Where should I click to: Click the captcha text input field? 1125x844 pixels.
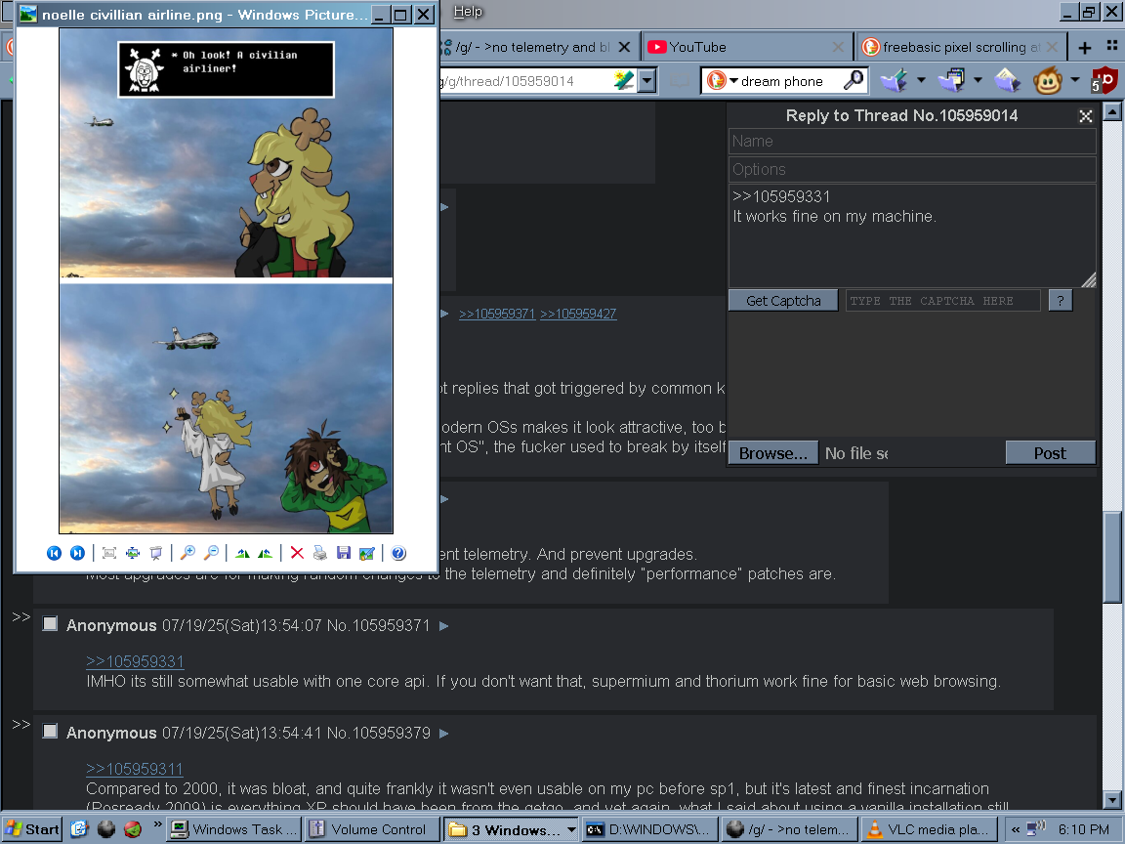[x=942, y=301]
